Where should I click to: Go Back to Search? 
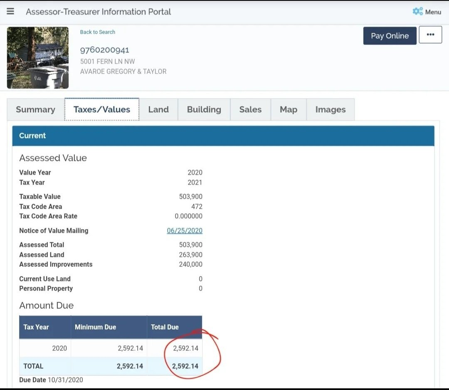pos(98,32)
